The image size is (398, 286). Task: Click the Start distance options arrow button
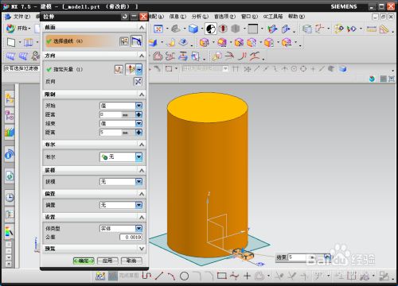pos(139,114)
